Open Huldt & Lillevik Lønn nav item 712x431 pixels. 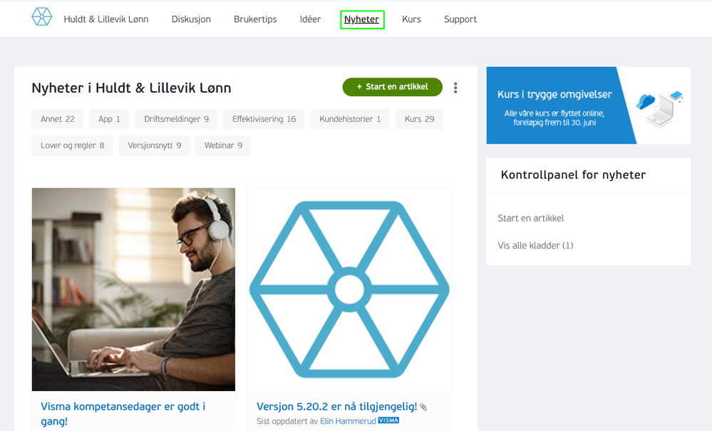[105, 19]
